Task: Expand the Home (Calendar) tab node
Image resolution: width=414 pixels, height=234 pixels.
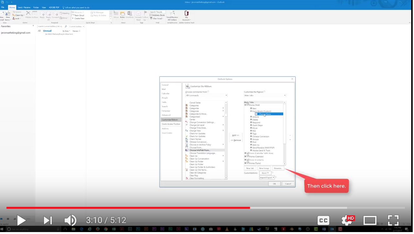Action: pos(245,156)
